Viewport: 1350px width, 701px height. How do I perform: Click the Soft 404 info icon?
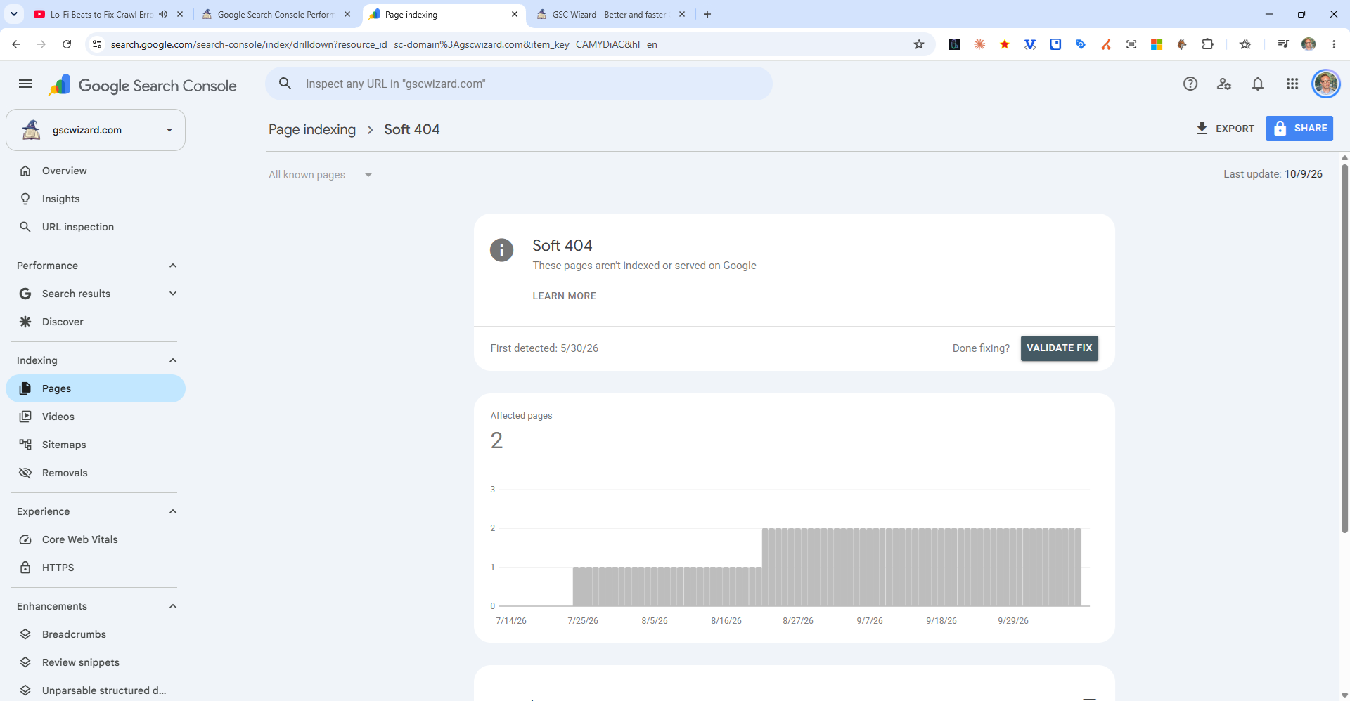click(x=501, y=249)
